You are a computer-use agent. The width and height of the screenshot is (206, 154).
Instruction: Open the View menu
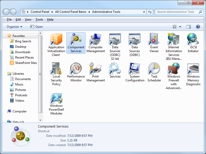click(28, 20)
